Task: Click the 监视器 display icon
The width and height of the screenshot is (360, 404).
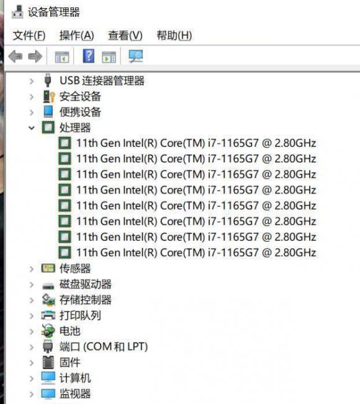Action: point(48,393)
